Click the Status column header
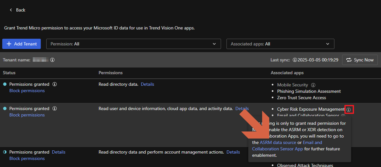This screenshot has height=167, width=381. [x=9, y=73]
